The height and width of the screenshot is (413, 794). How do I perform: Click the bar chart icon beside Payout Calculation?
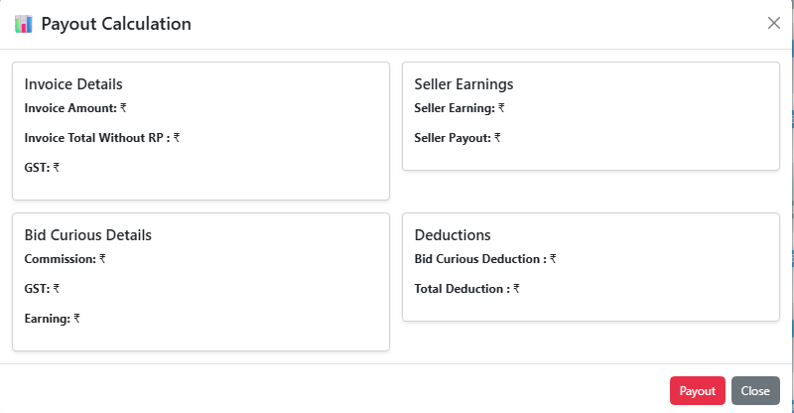(x=24, y=24)
